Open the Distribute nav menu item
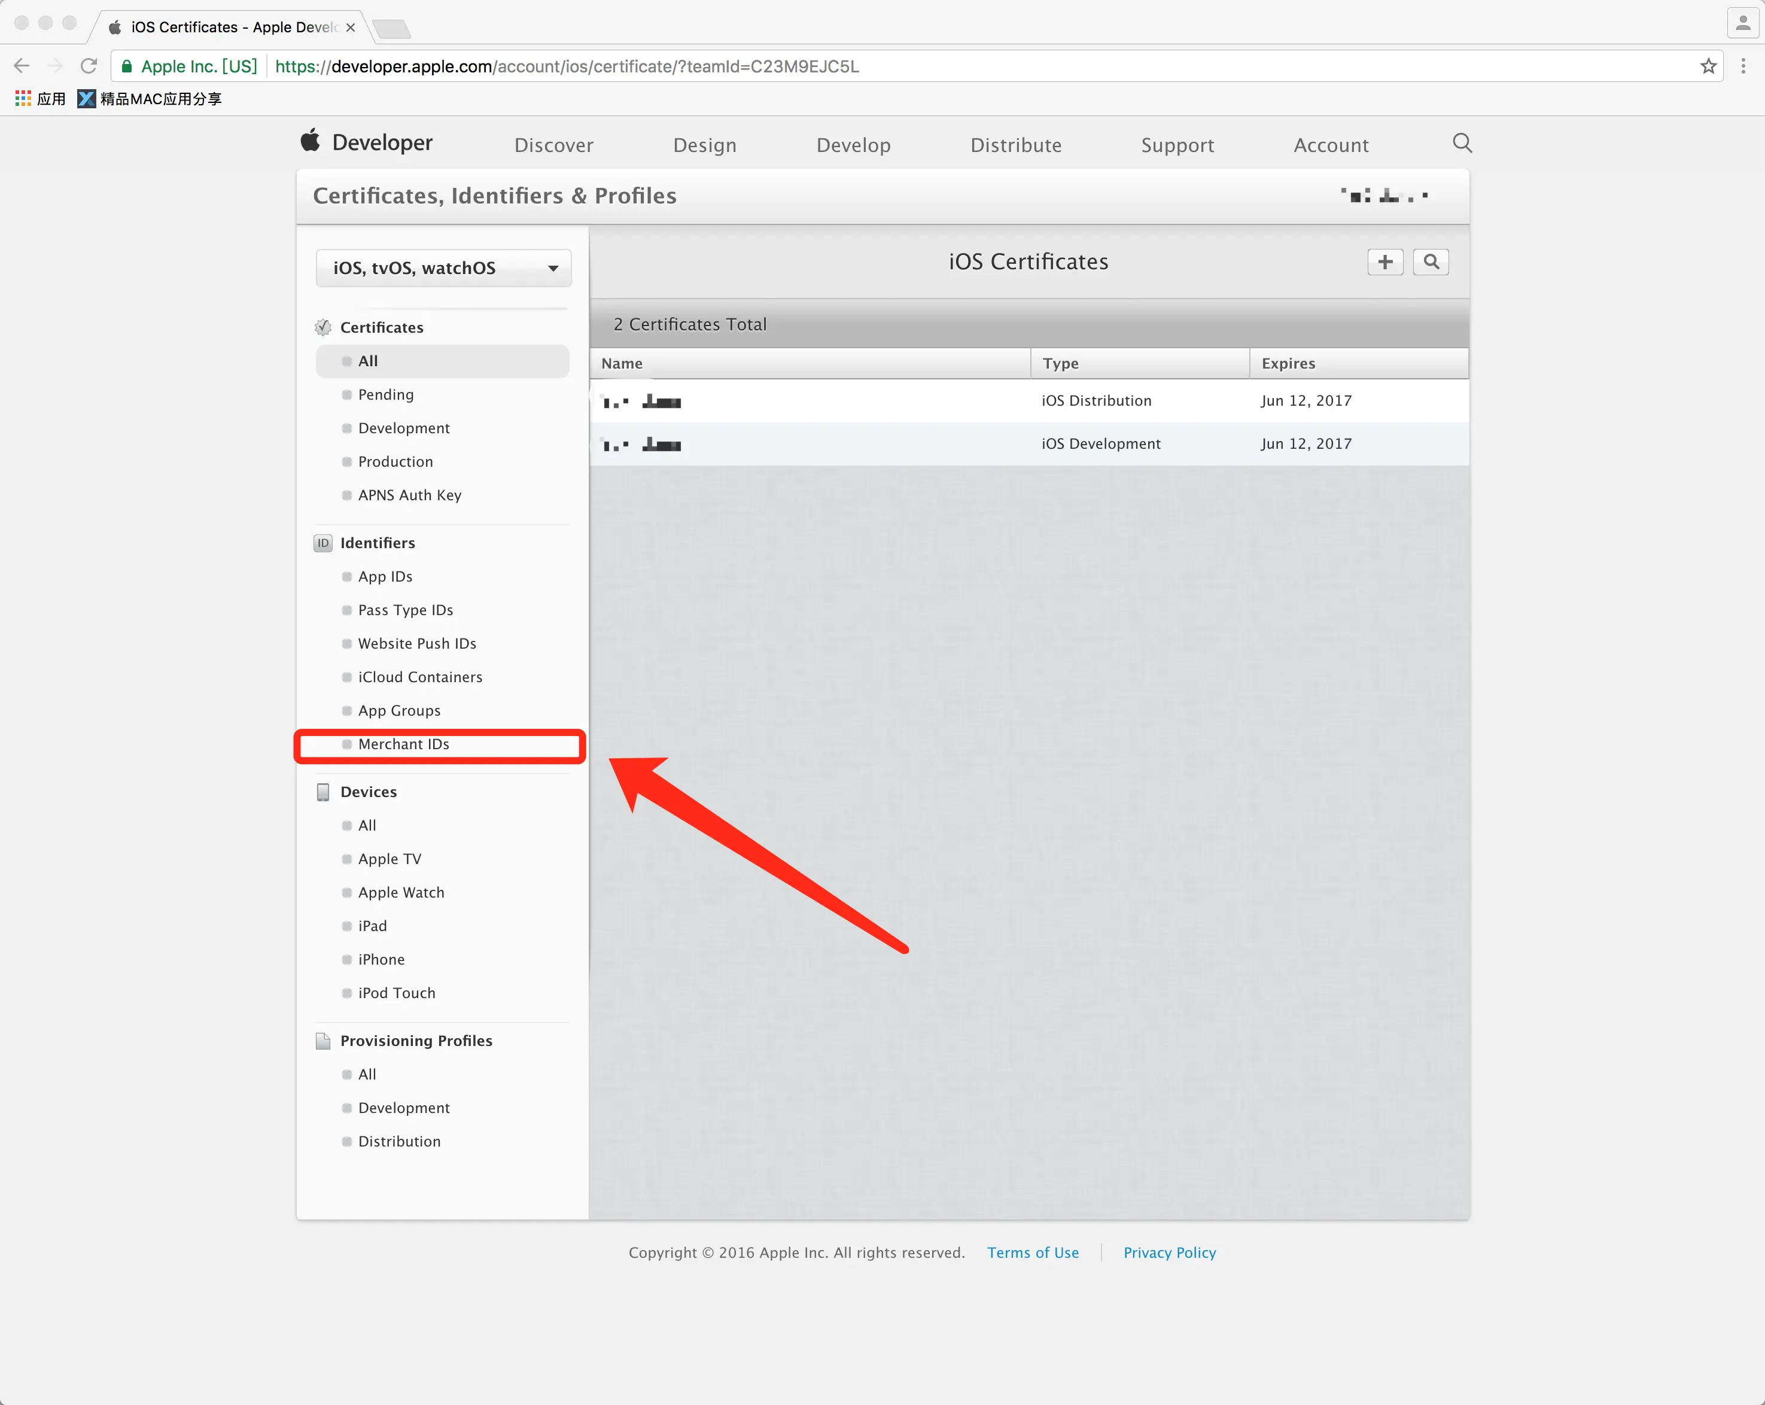The image size is (1765, 1405). (1015, 145)
